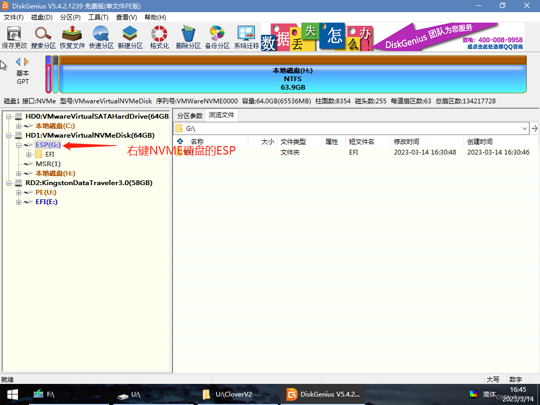The image size is (540, 405).
Task: Switch to the 分区参数 tab
Action: [x=190, y=115]
